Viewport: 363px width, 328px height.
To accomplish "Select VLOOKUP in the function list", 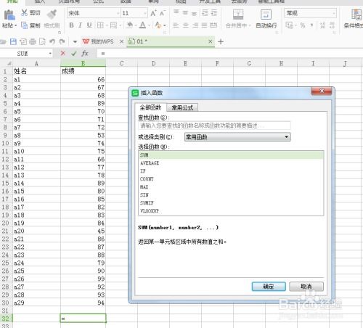I will pyautogui.click(x=231, y=211).
